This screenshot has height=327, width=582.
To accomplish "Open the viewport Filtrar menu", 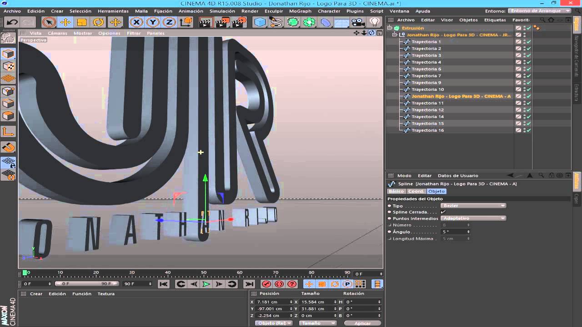I will coord(134,33).
